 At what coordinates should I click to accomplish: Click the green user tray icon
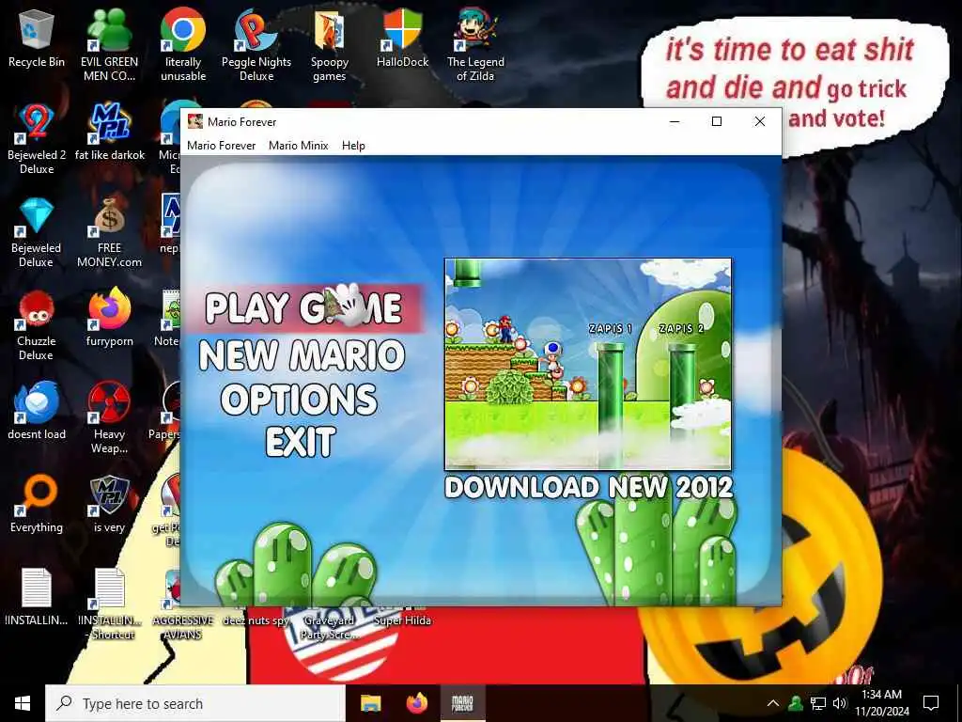796,703
